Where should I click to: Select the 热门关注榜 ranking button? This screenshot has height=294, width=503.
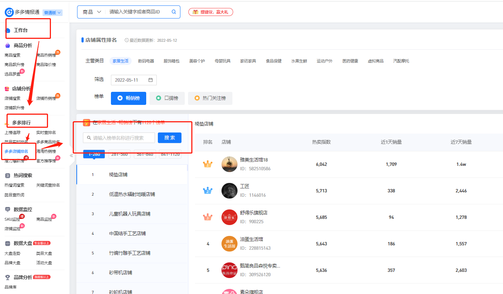pyautogui.click(x=210, y=98)
